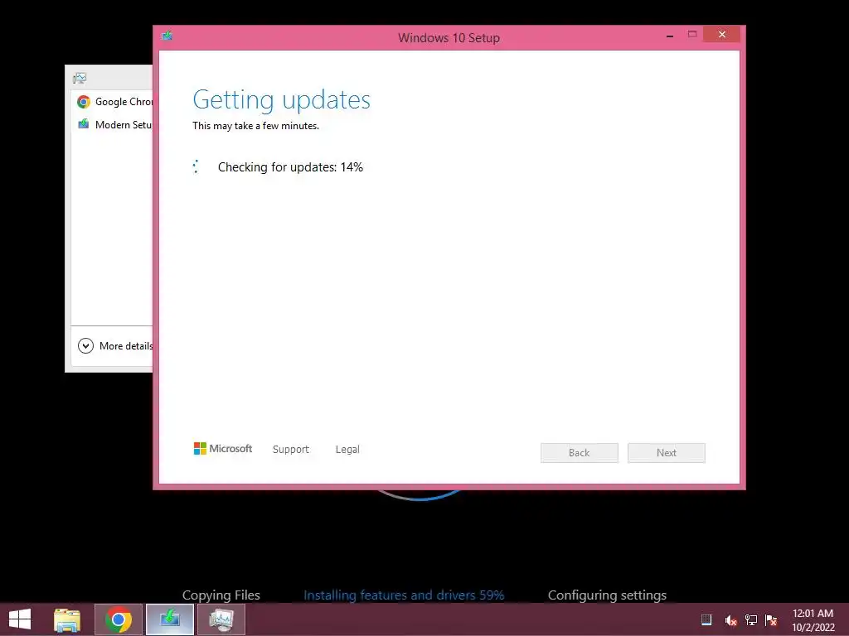Open the Action Center flag icon
Image resolution: width=849 pixels, height=636 pixels.
coord(771,619)
